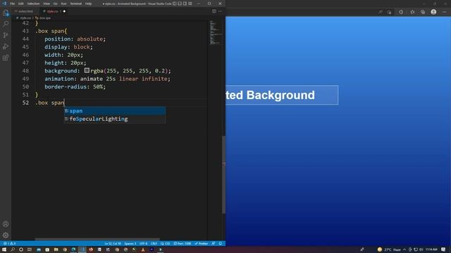Open Windows taskbar search

(13, 249)
